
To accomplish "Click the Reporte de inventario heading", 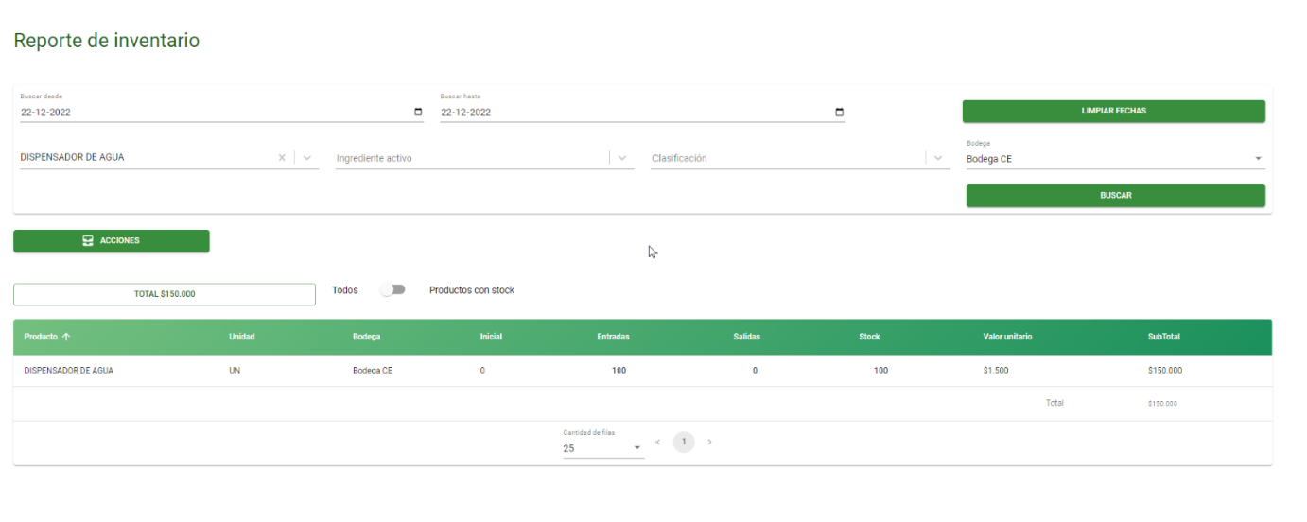I will [x=107, y=41].
